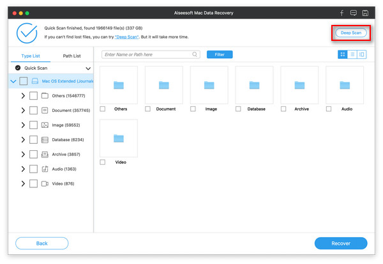Select the Type List tab
Image resolution: width=383 pixels, height=264 pixels.
pyautogui.click(x=31, y=56)
